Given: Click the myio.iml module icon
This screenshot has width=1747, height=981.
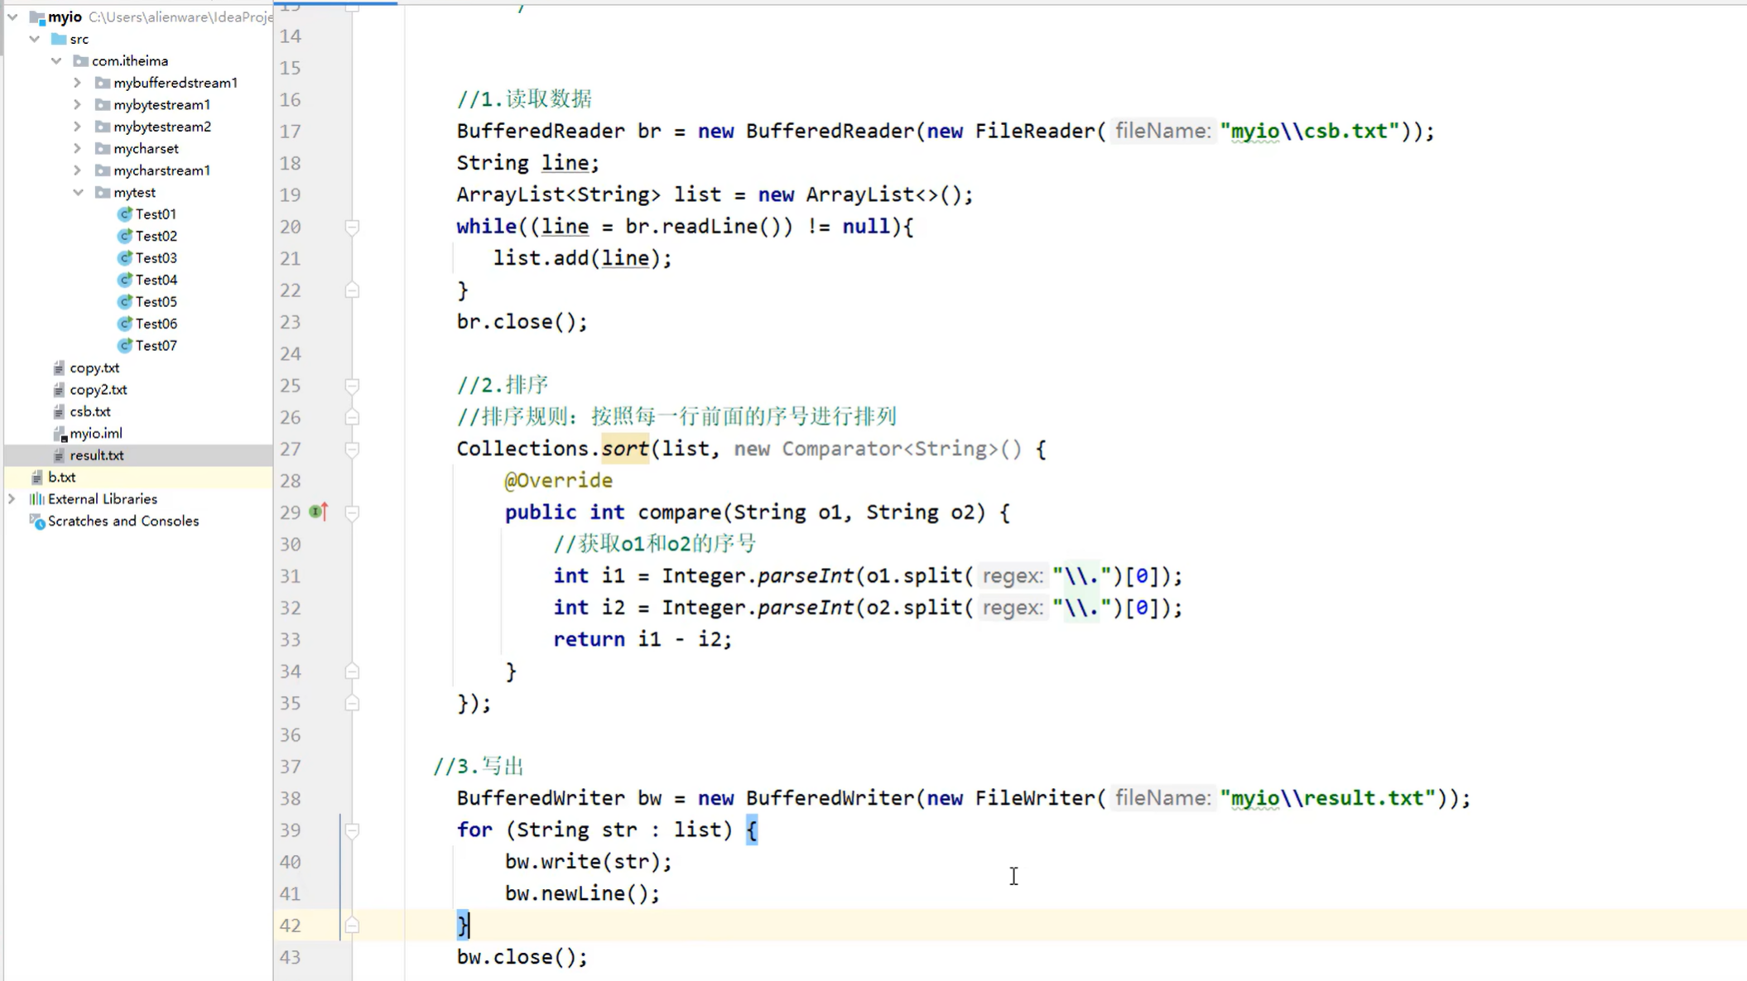Looking at the screenshot, I should (x=58, y=433).
